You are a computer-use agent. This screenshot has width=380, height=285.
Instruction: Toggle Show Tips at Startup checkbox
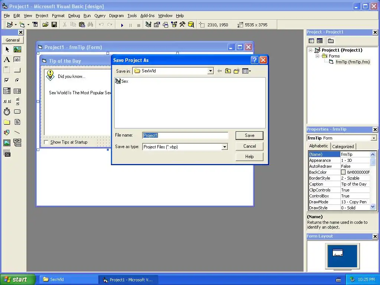[46, 142]
